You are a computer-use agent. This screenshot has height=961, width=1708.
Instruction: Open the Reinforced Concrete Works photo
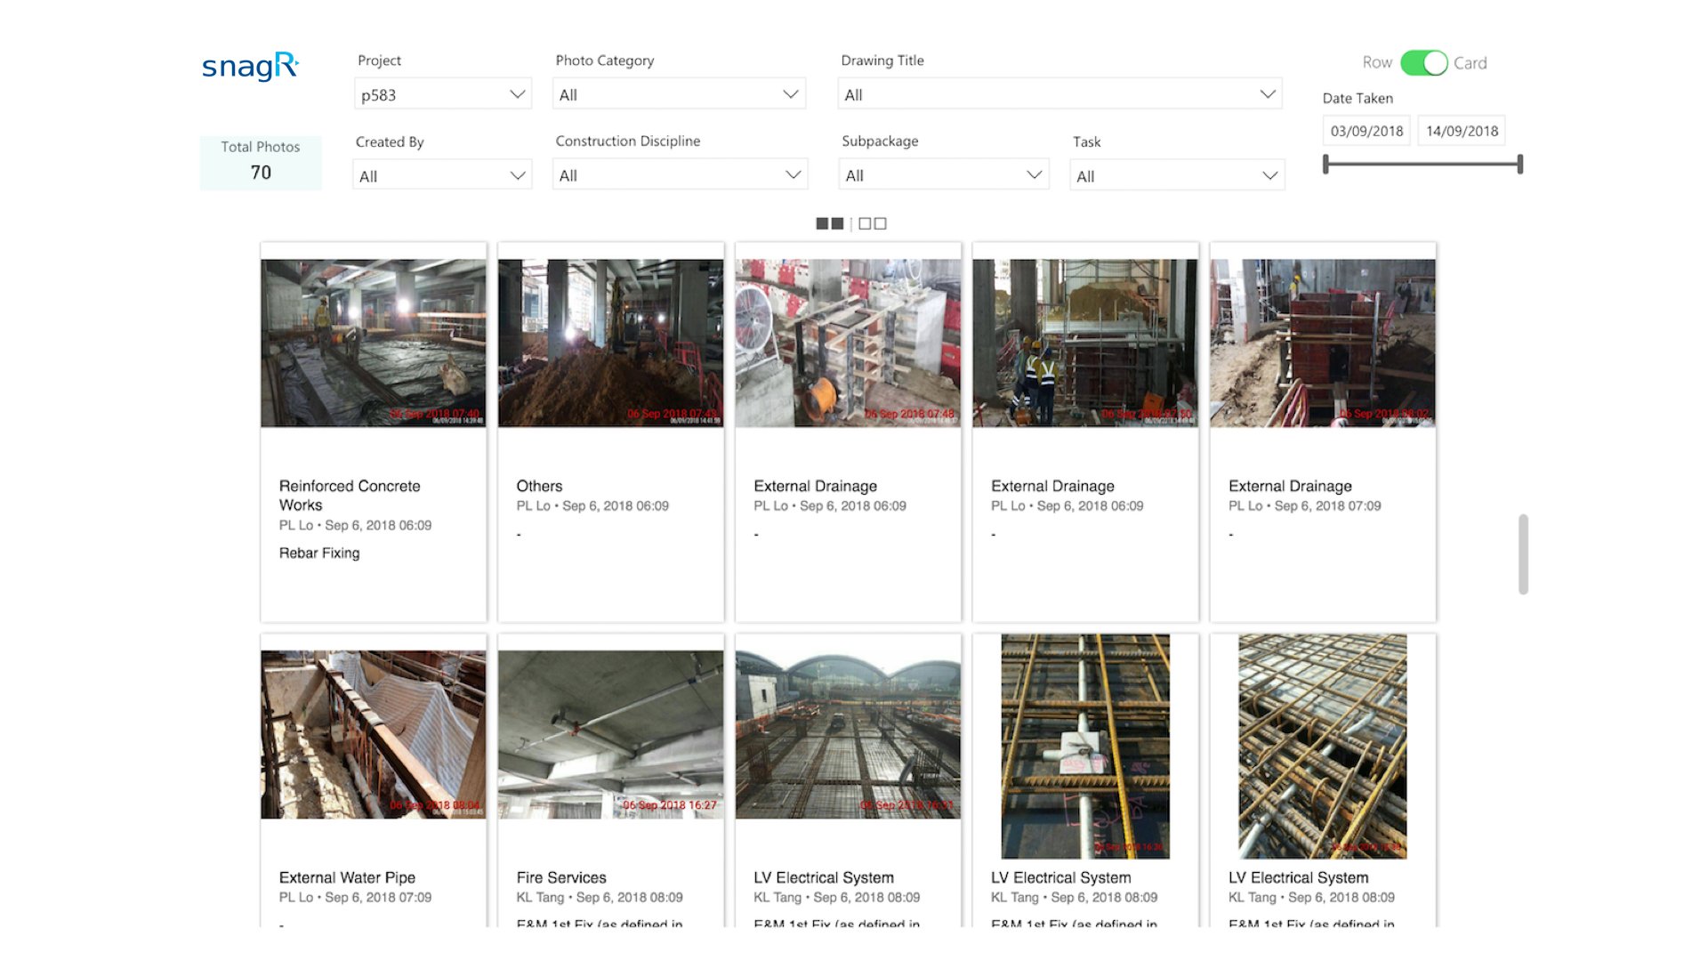pos(374,343)
